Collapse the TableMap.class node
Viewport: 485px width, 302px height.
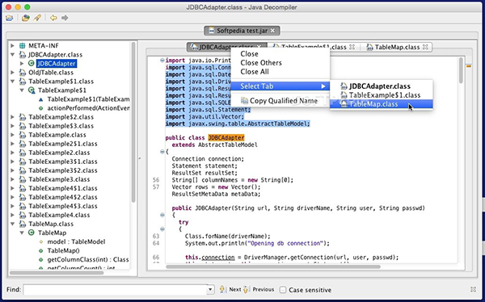coord(12,224)
